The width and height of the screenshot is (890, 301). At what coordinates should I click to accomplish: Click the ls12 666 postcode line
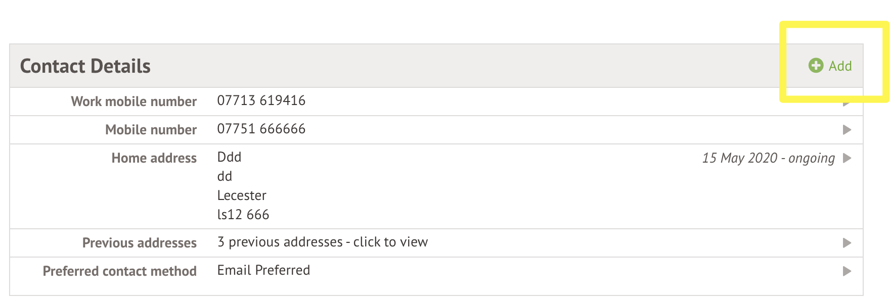[x=243, y=215]
